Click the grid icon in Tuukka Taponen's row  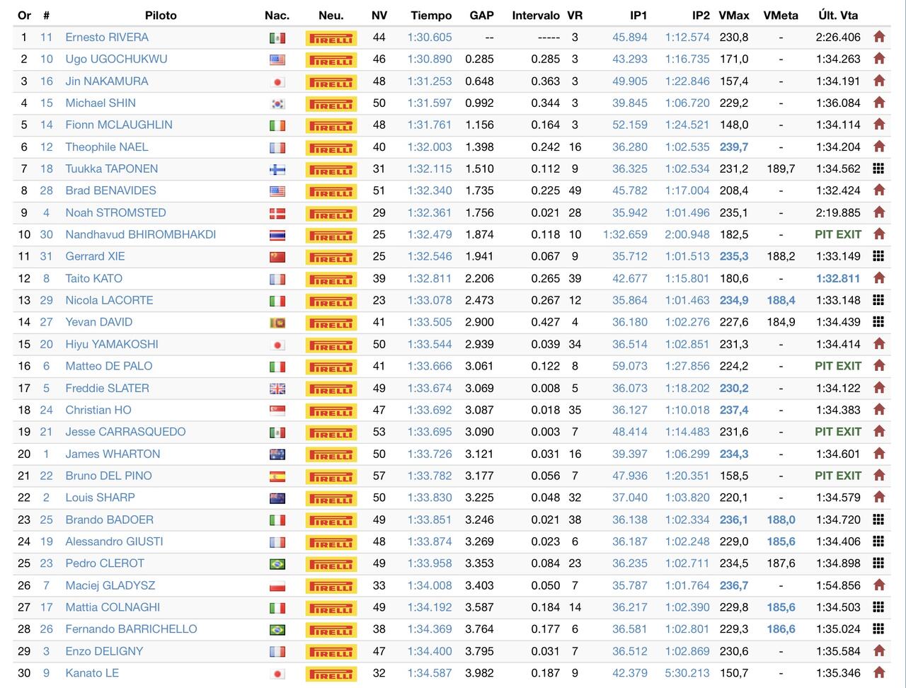click(878, 168)
